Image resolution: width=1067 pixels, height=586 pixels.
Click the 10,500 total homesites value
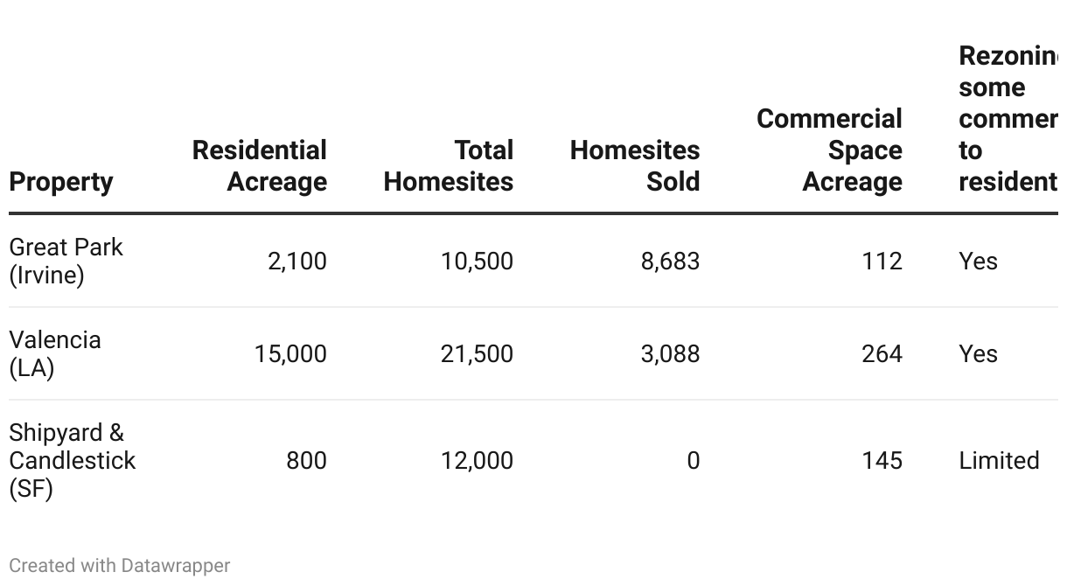point(477,262)
